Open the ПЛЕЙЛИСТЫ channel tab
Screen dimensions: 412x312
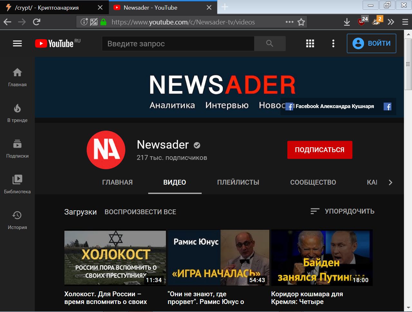[x=238, y=182]
